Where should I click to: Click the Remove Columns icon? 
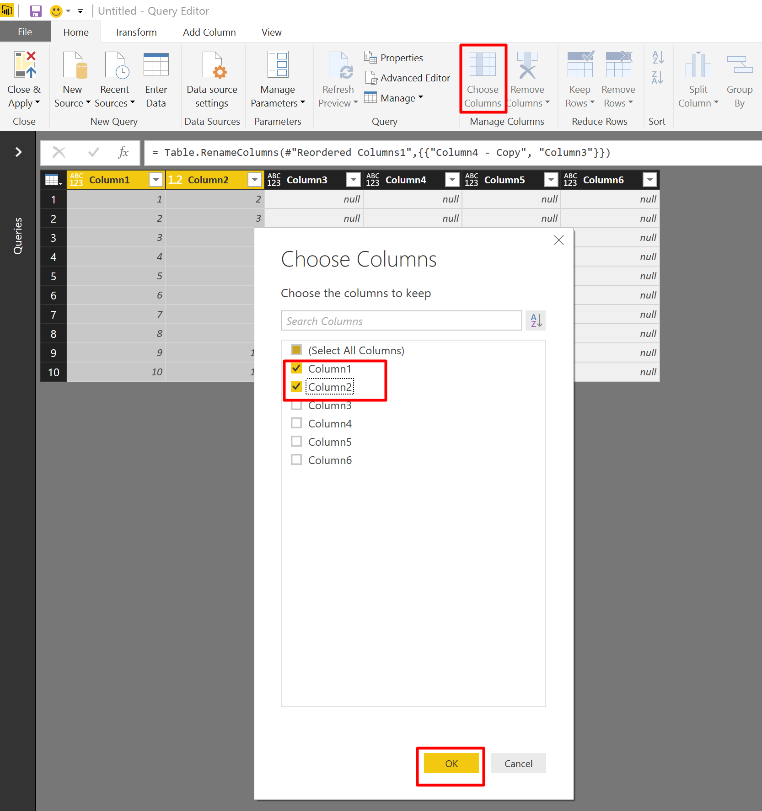(527, 64)
